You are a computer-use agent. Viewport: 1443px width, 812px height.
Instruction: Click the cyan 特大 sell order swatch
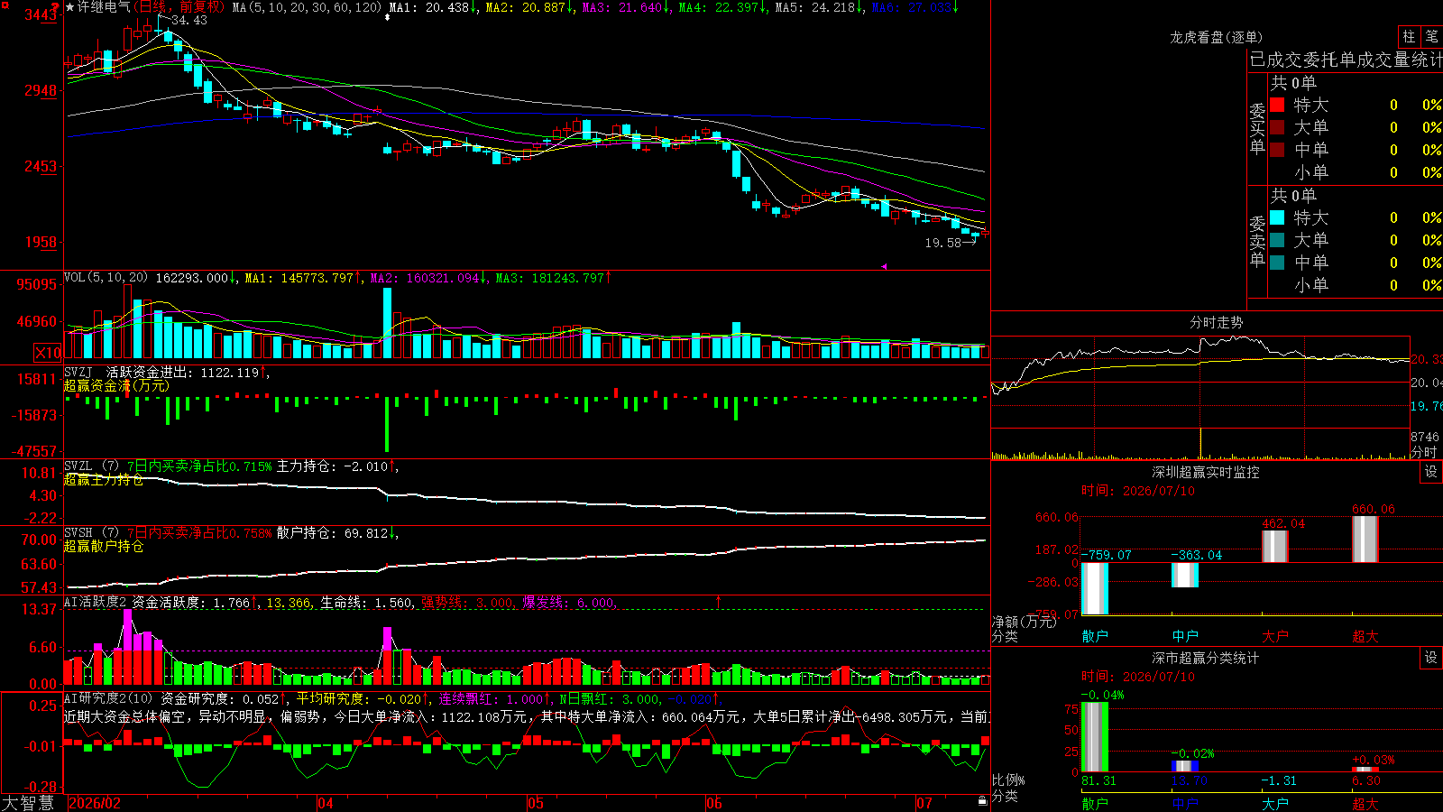pyautogui.click(x=1277, y=217)
